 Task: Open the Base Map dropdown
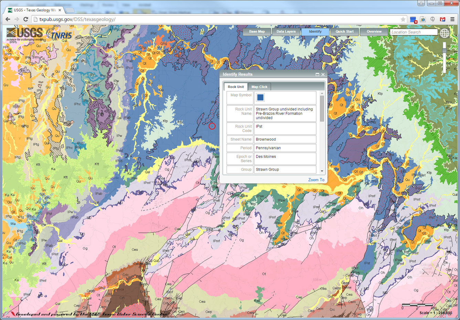(257, 32)
